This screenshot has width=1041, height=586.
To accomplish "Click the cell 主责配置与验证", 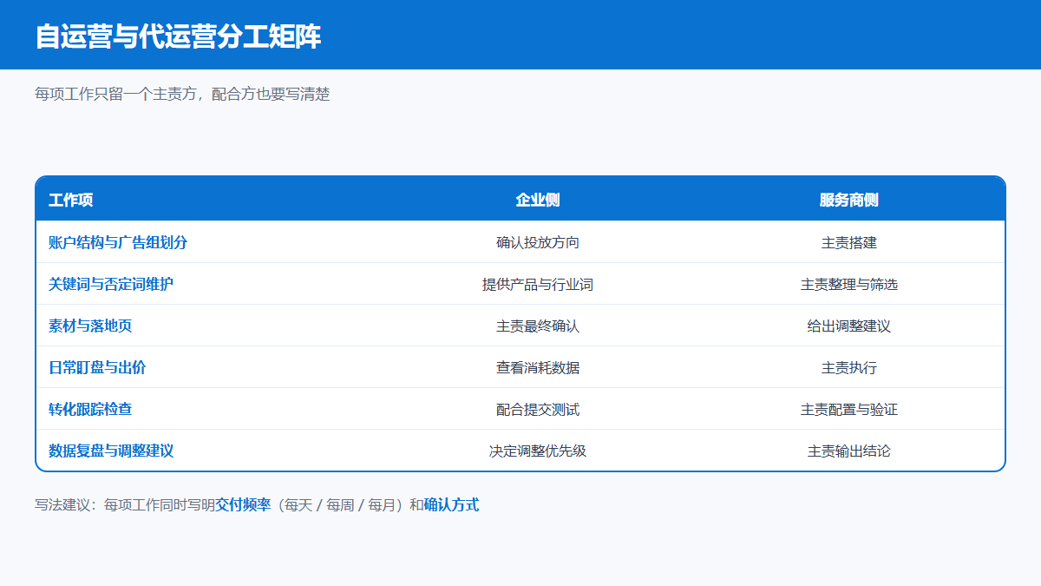I will 849,409.
